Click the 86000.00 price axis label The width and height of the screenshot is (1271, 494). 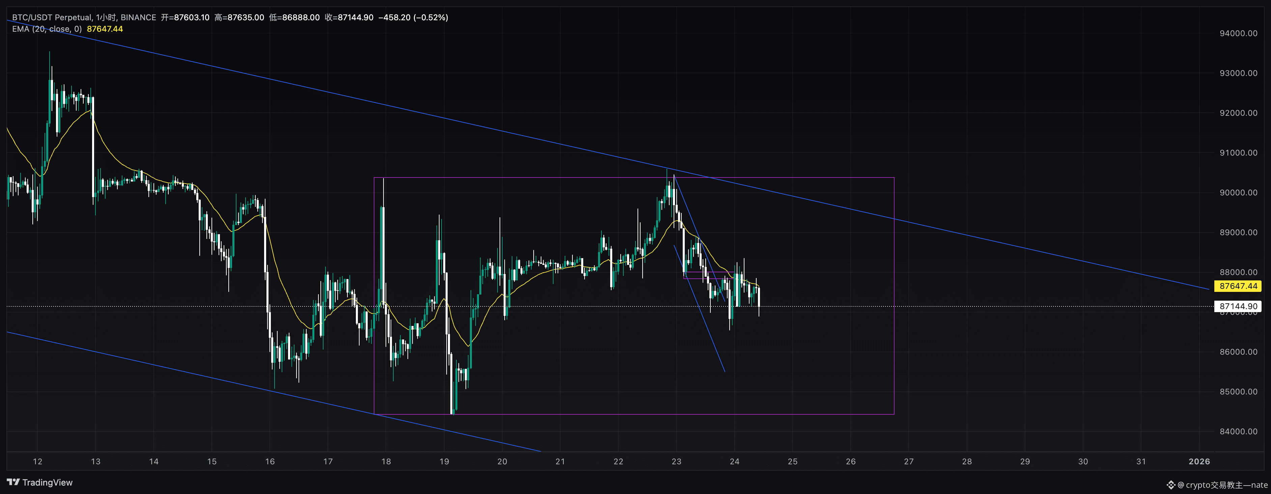[1238, 352]
